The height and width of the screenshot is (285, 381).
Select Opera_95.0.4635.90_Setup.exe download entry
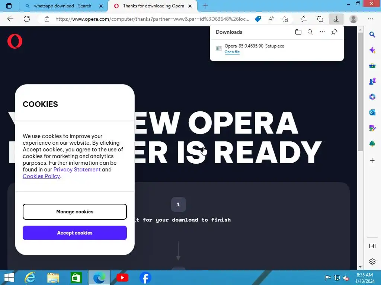coord(276,49)
